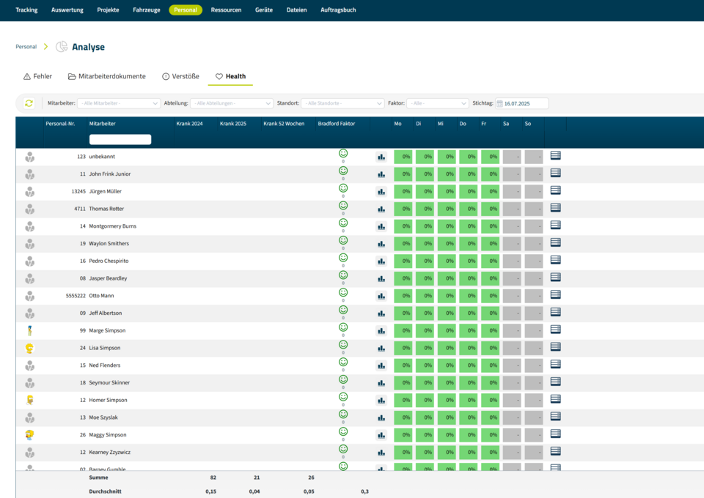Expand the Standort dropdown filter
Screen dimensions: 704x498
click(342, 104)
